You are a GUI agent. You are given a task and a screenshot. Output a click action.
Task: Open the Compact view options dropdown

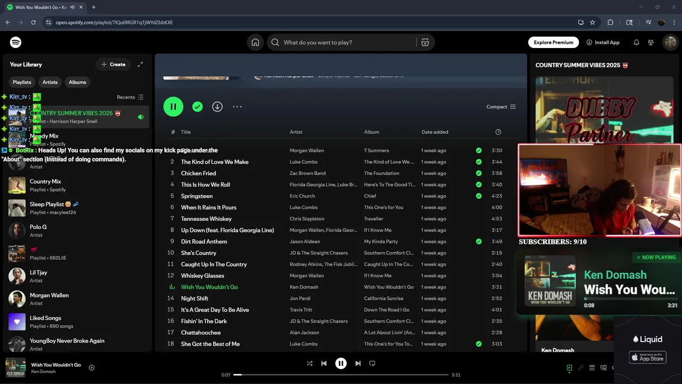click(x=501, y=107)
